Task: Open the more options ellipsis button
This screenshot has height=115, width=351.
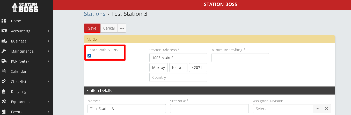Action: click(122, 28)
